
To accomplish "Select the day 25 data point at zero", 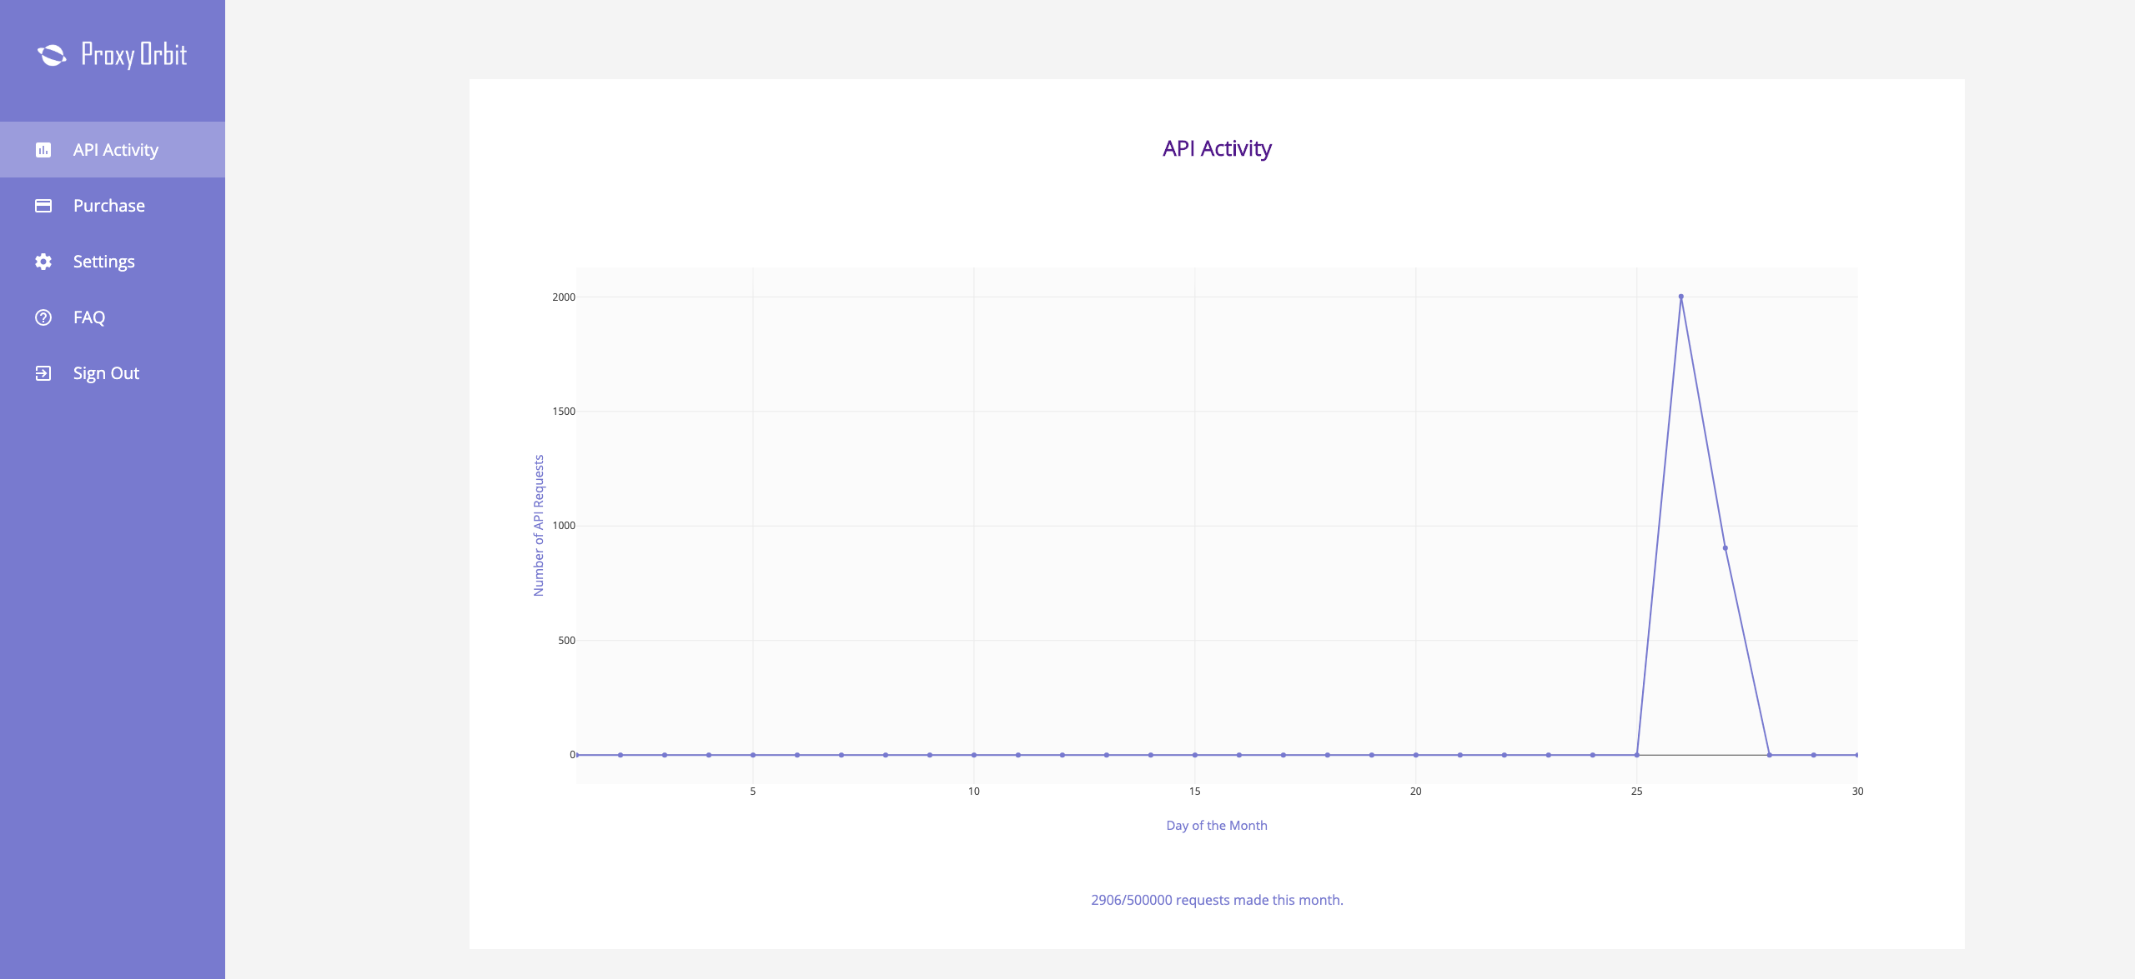I will click(x=1636, y=755).
